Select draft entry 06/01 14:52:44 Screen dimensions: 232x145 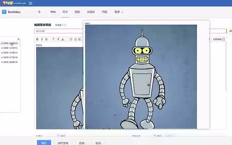click(11, 53)
